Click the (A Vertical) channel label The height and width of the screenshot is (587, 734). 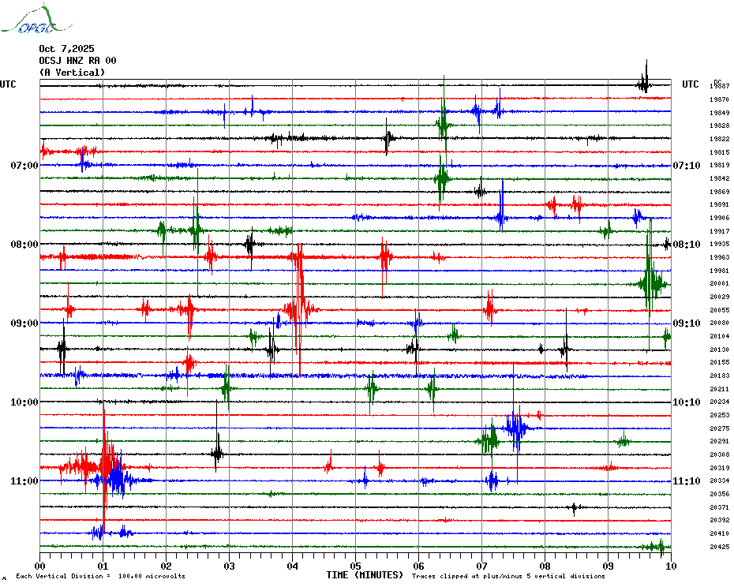point(72,73)
